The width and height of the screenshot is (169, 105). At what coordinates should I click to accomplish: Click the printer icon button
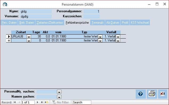point(152,94)
